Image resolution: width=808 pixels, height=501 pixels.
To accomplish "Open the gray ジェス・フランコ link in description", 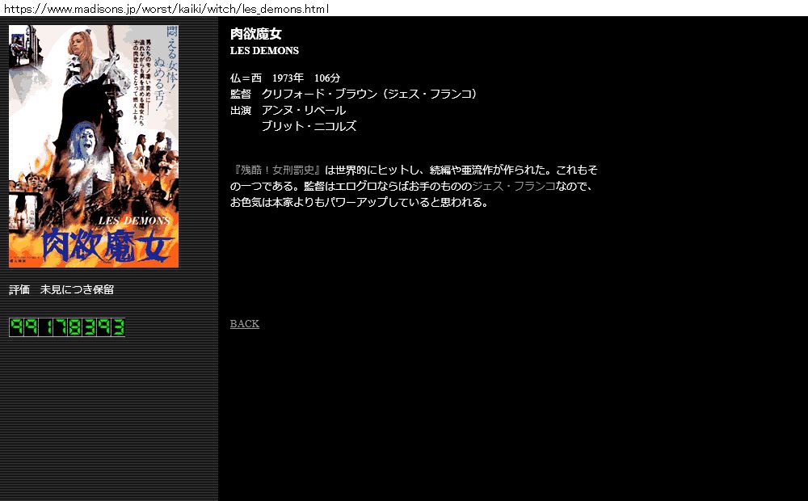I will pyautogui.click(x=513, y=187).
